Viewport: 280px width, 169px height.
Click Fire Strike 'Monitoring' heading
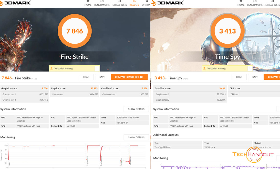tap(8, 137)
